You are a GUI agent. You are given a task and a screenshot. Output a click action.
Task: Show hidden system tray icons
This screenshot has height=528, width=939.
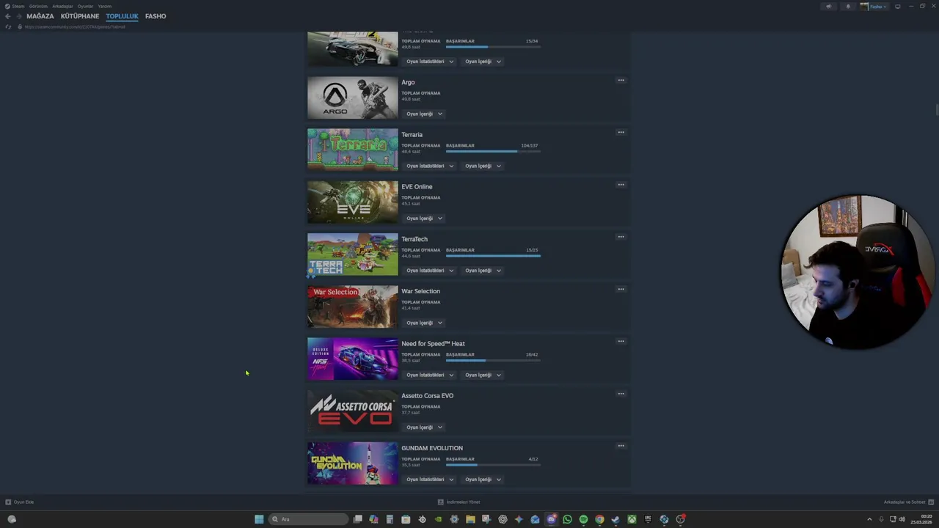click(869, 519)
